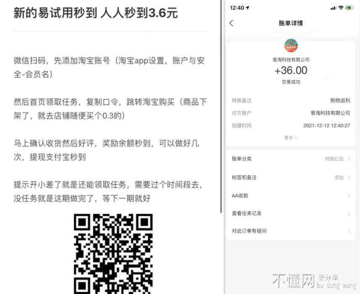Tap the location arrow next to 12:40

[248, 8]
